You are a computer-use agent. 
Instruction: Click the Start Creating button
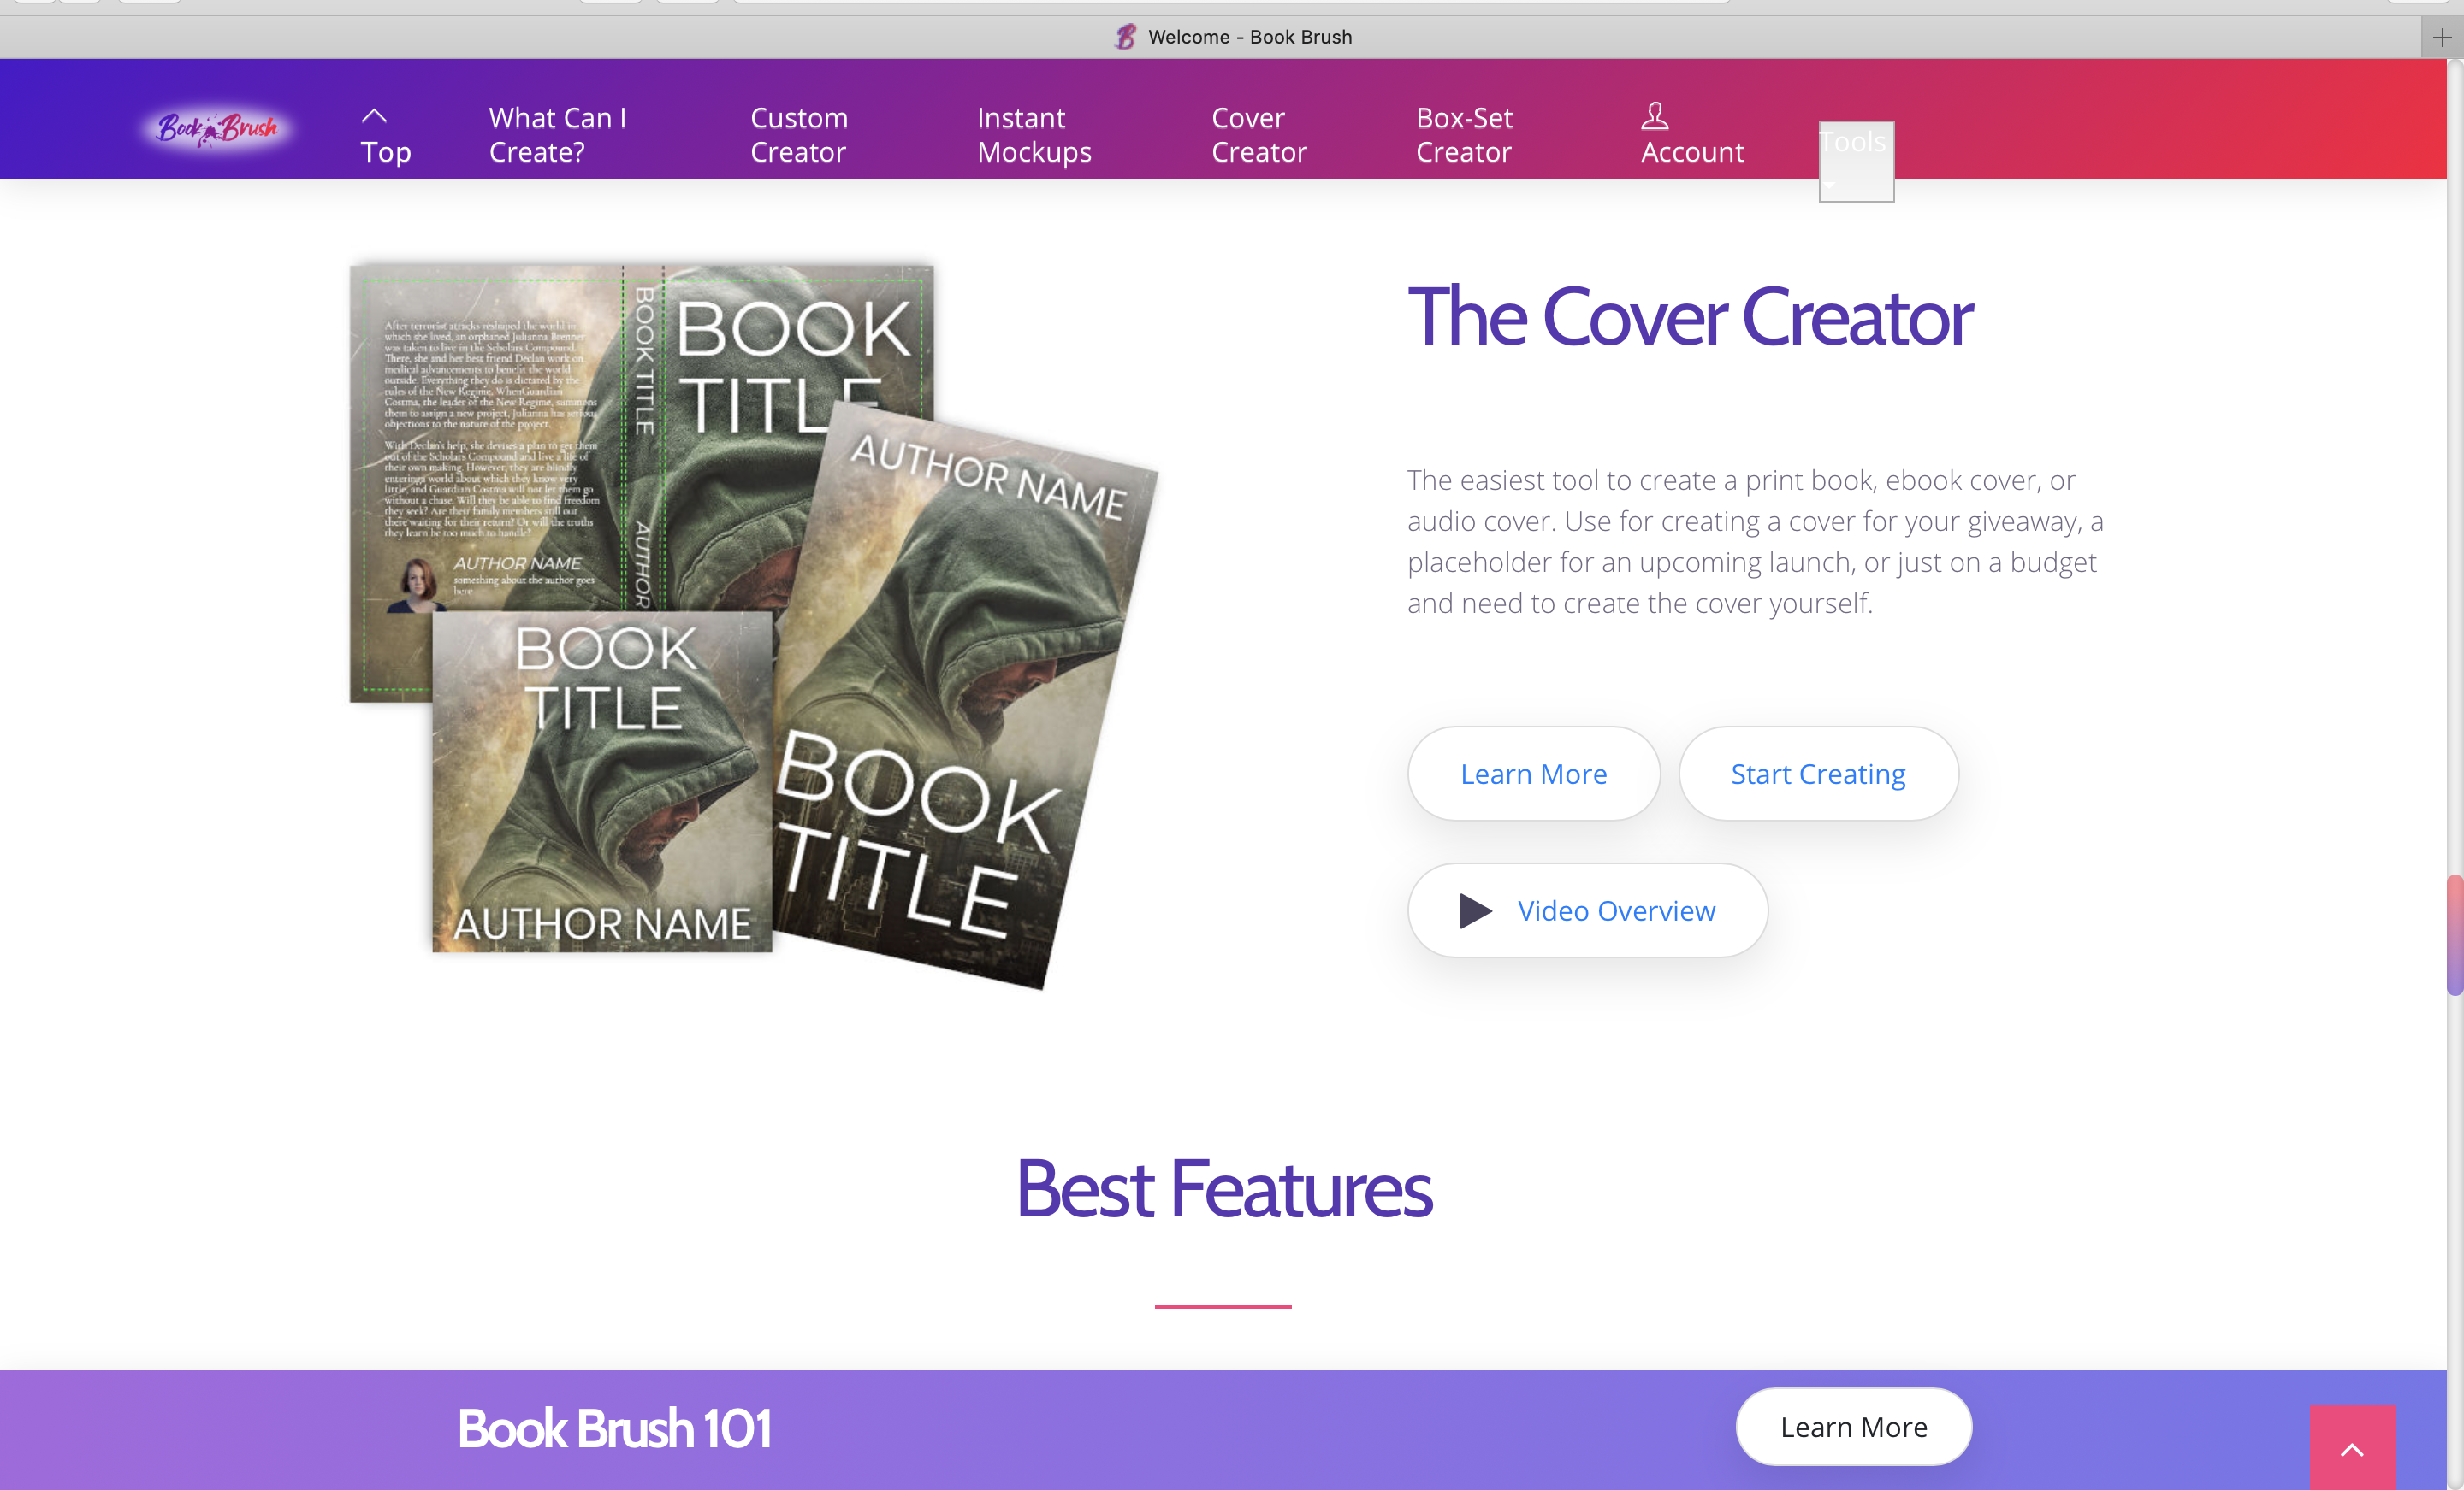[1818, 774]
